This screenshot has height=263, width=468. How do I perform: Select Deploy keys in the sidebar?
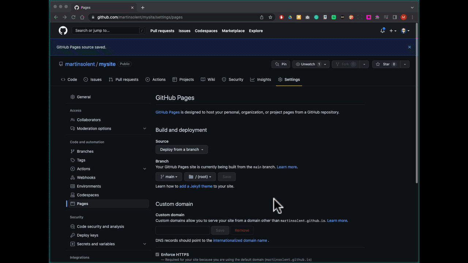(87, 235)
